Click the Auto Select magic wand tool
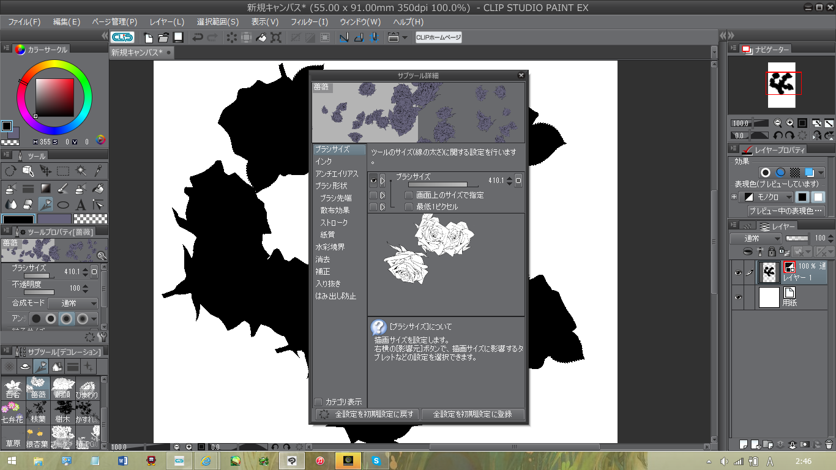 click(x=80, y=171)
